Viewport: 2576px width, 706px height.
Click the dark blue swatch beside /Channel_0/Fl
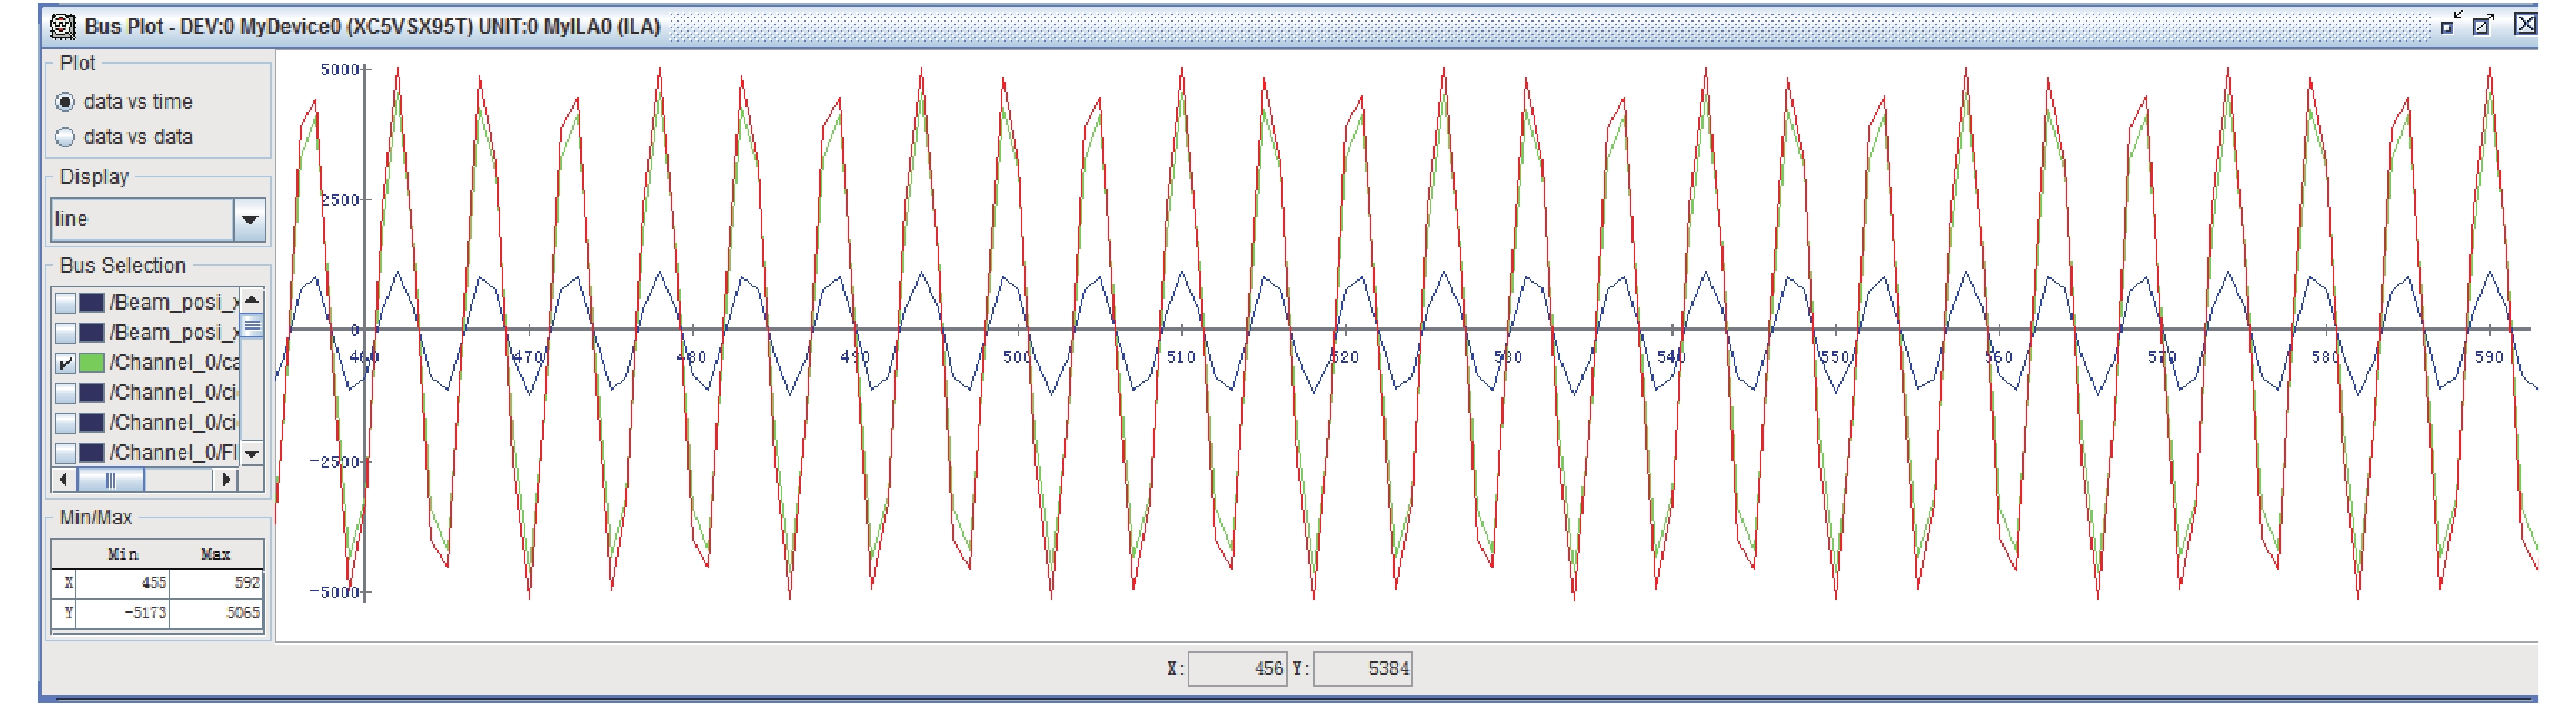click(91, 452)
